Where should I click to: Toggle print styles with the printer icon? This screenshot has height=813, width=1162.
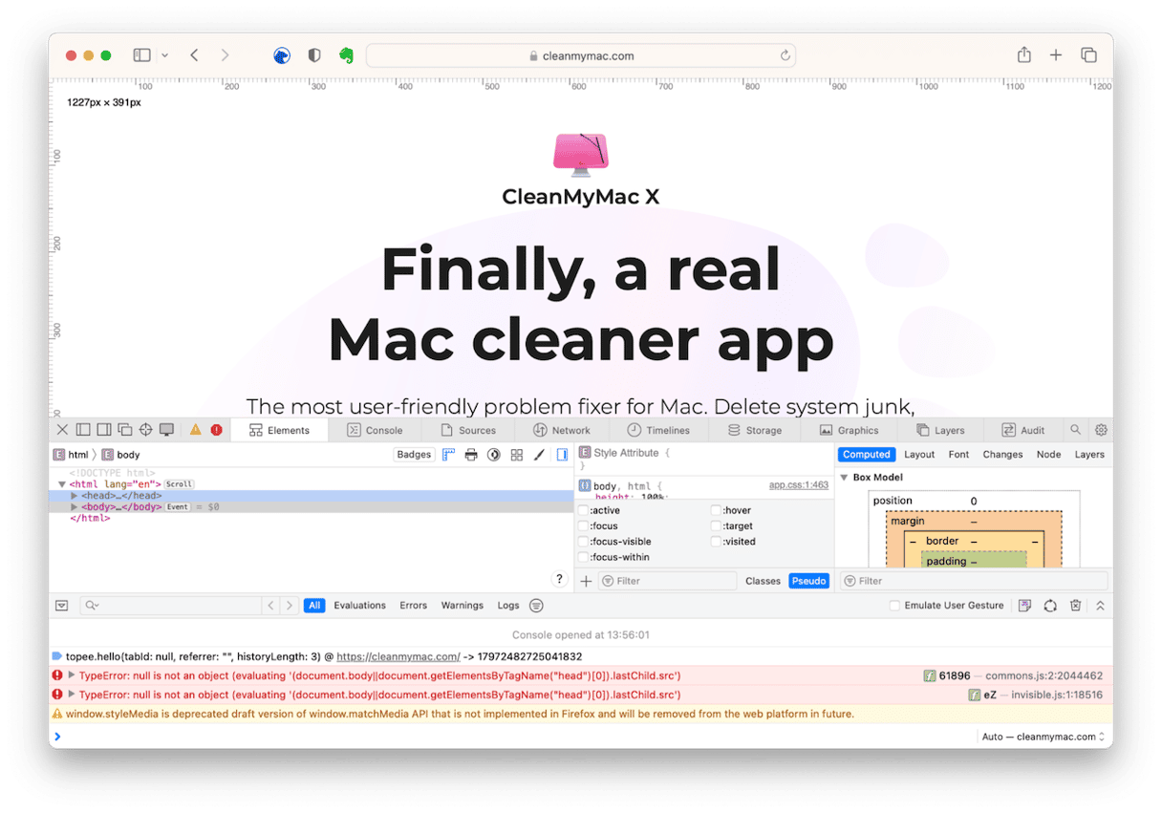click(470, 455)
